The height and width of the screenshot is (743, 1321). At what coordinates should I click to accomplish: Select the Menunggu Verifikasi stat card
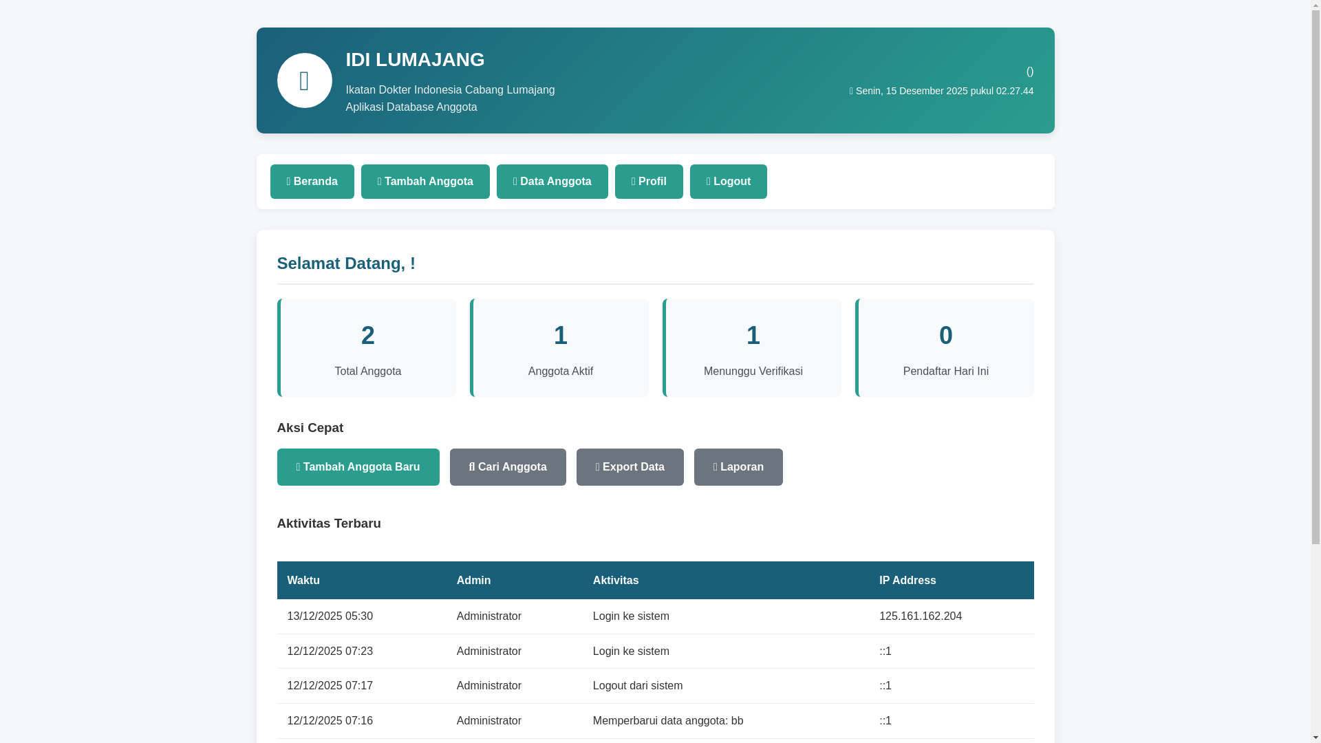click(752, 347)
